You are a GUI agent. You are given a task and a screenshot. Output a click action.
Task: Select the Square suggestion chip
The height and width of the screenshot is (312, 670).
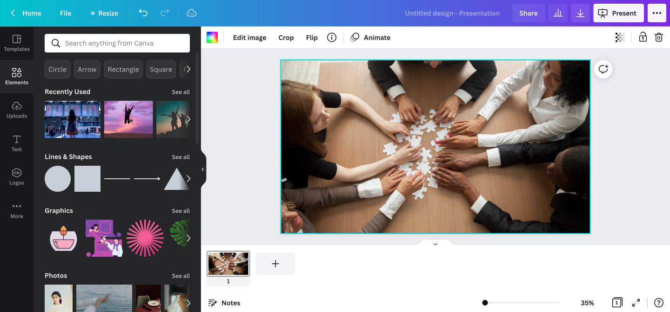161,69
